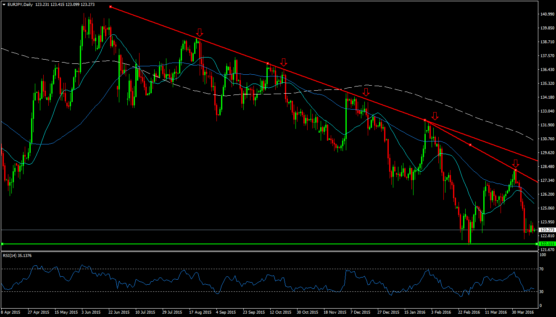Click the 138.710 price axis label
The image size is (556, 317).
[547, 42]
